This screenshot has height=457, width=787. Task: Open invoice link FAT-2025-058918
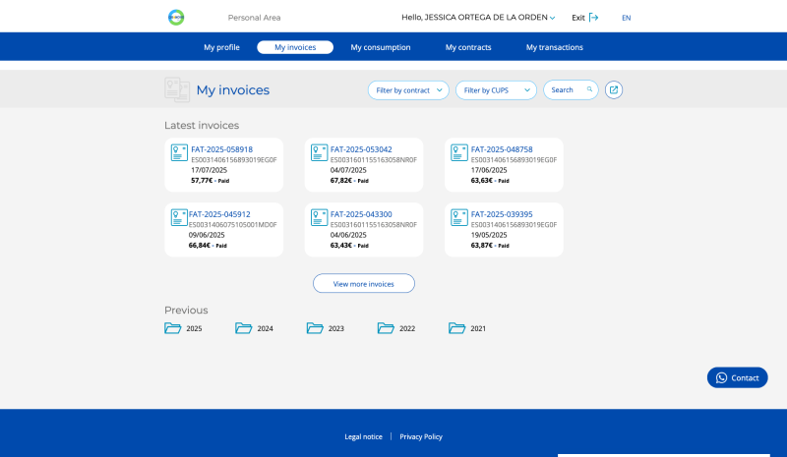(x=222, y=149)
